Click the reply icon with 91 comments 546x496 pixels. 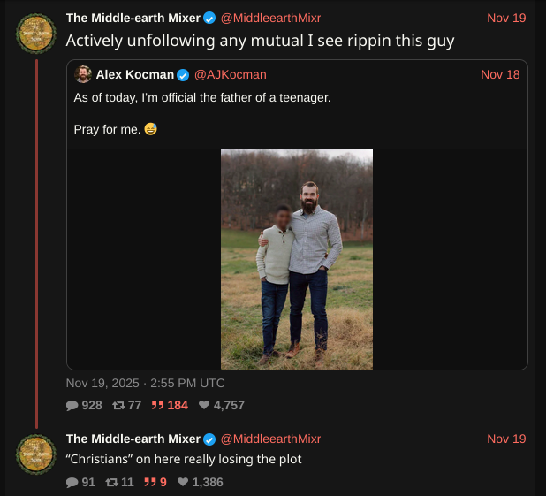tap(72, 483)
